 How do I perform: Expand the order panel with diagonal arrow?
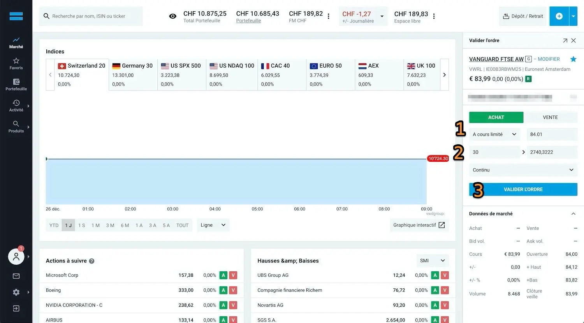pyautogui.click(x=565, y=40)
